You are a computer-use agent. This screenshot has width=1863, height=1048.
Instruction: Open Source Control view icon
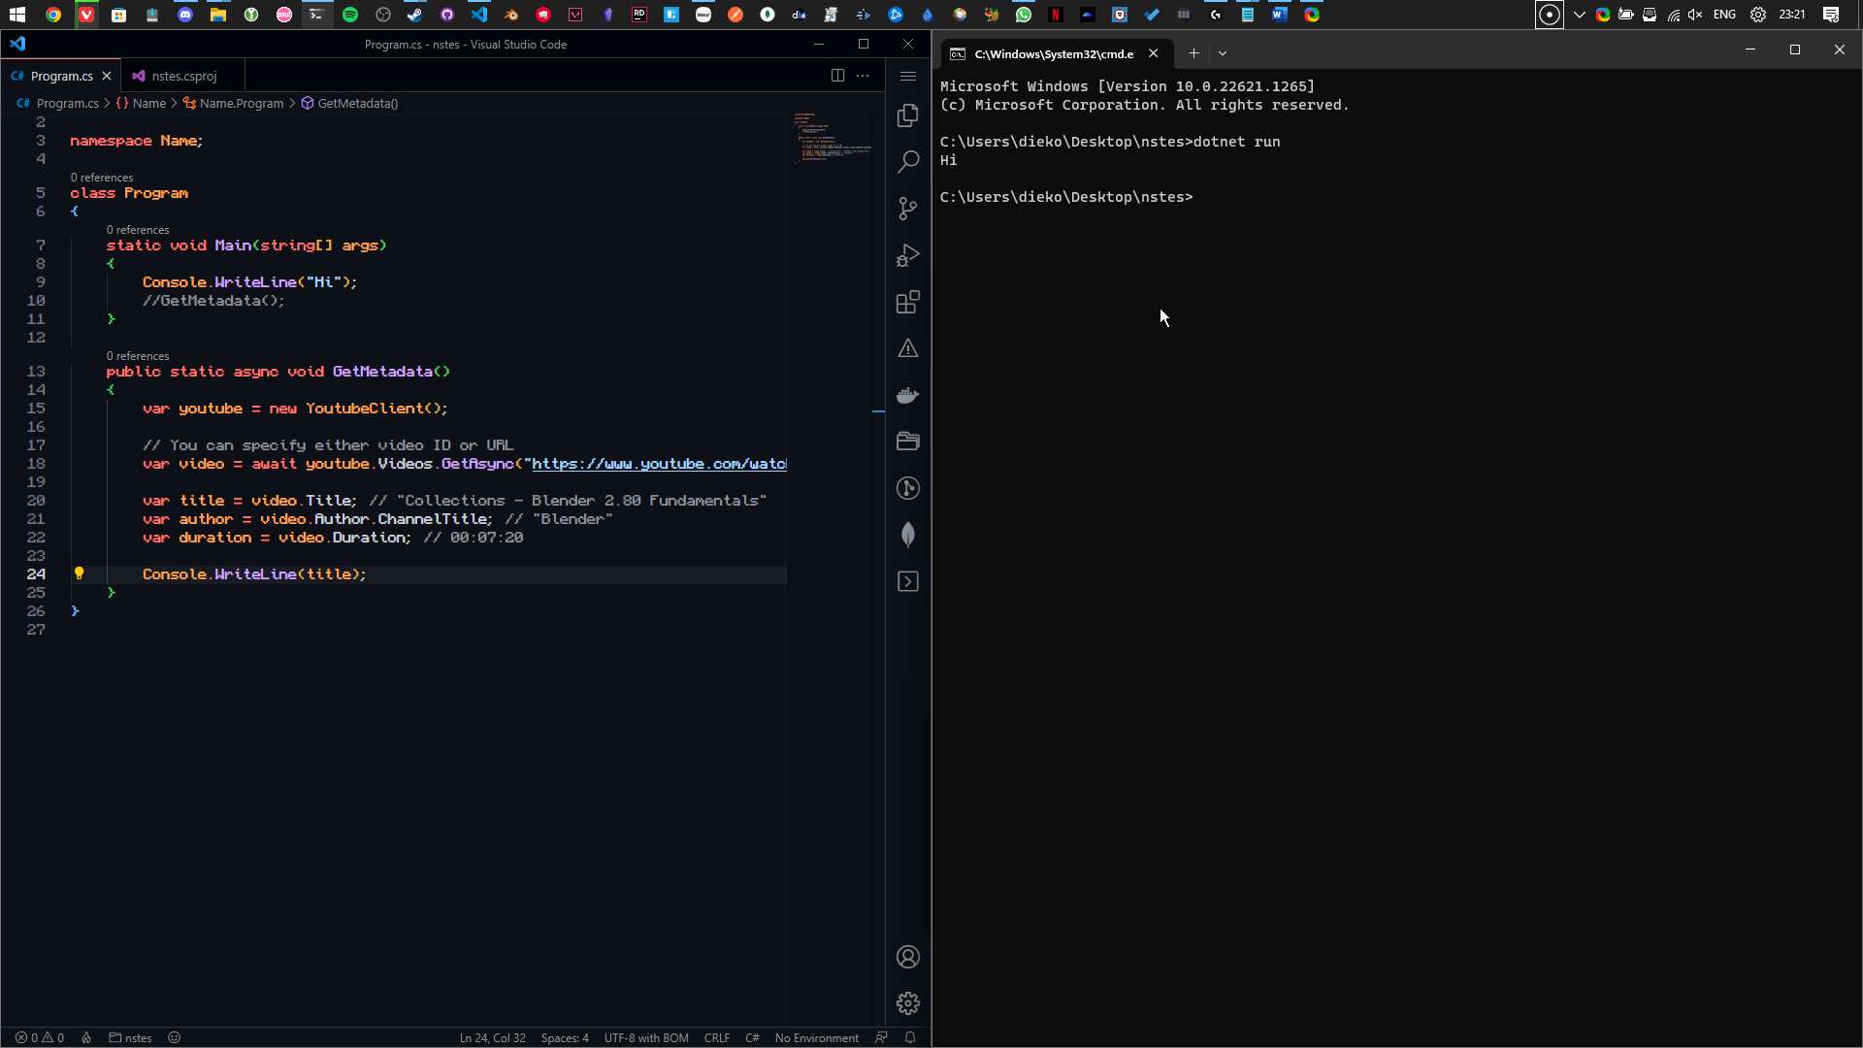[x=907, y=209]
